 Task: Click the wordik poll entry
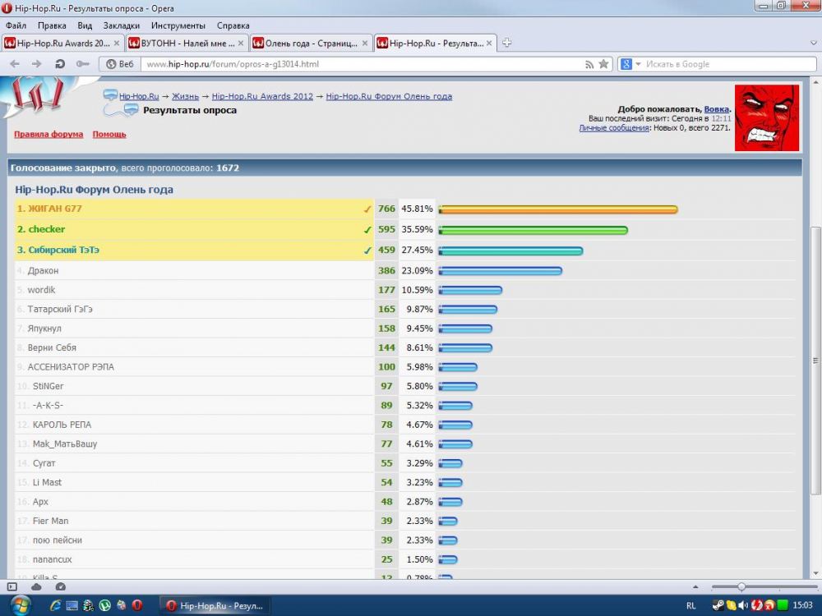pyautogui.click(x=41, y=290)
